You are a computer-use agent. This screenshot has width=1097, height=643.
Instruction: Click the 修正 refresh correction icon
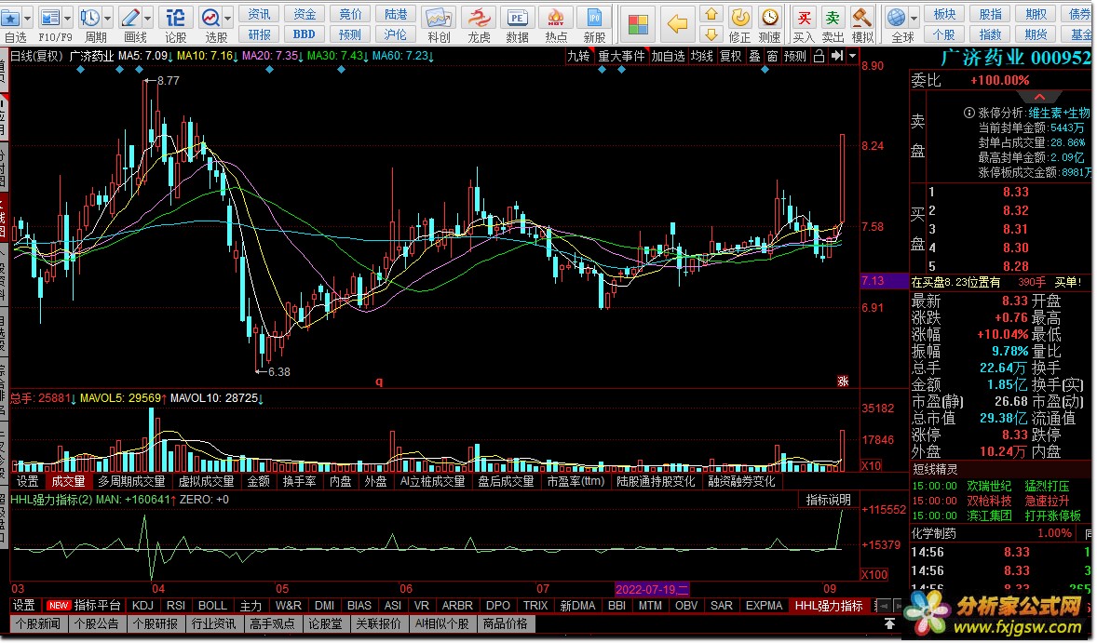740,18
